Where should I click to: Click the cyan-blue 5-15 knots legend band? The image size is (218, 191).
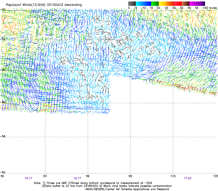(143, 4)
